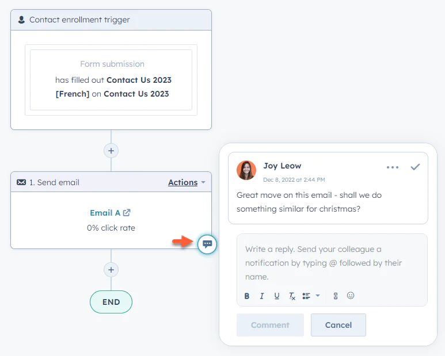Open list style dropdown arrow
The height and width of the screenshot is (356, 445).
tap(318, 296)
